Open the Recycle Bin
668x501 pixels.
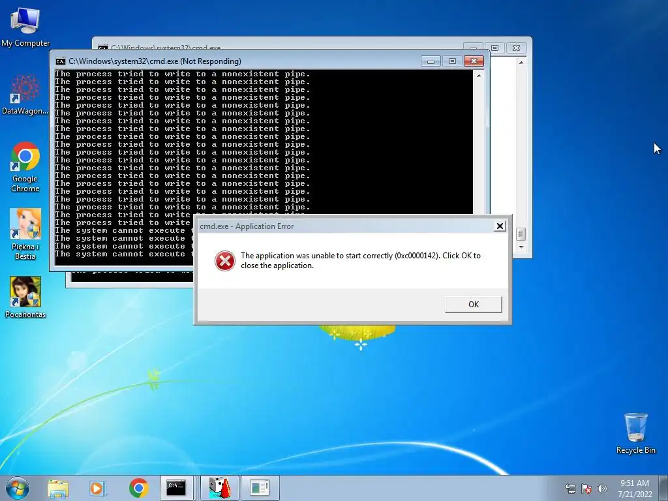pos(635,433)
